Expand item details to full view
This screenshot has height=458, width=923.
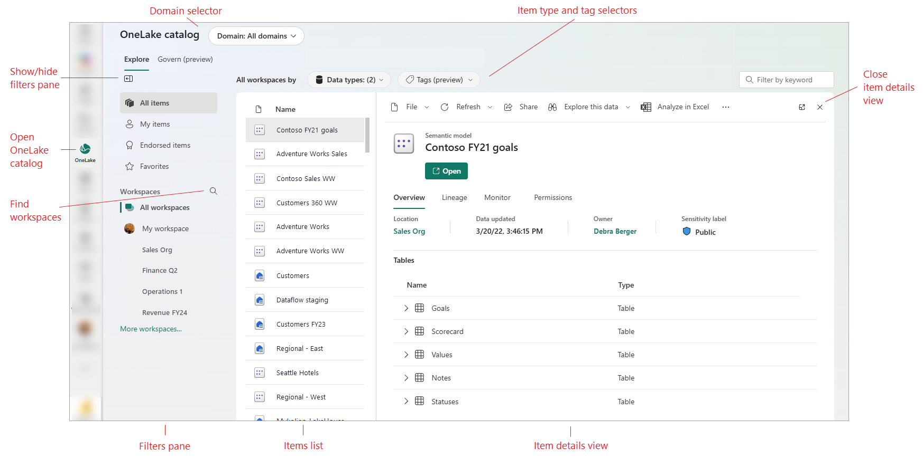coord(802,107)
